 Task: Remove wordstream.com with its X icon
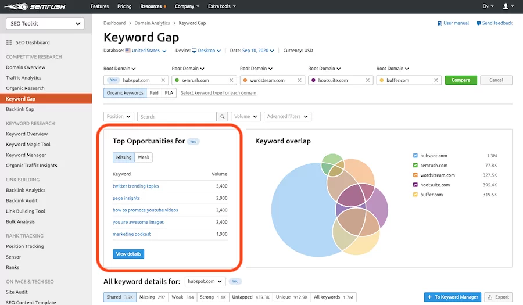(x=299, y=80)
